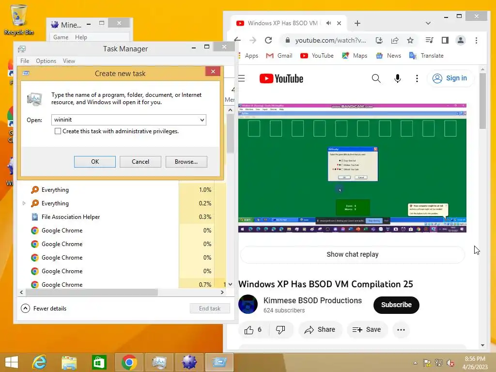Click the Task Manager horizontal scrollbar
Viewport: 496px width, 372px height.
92,292
